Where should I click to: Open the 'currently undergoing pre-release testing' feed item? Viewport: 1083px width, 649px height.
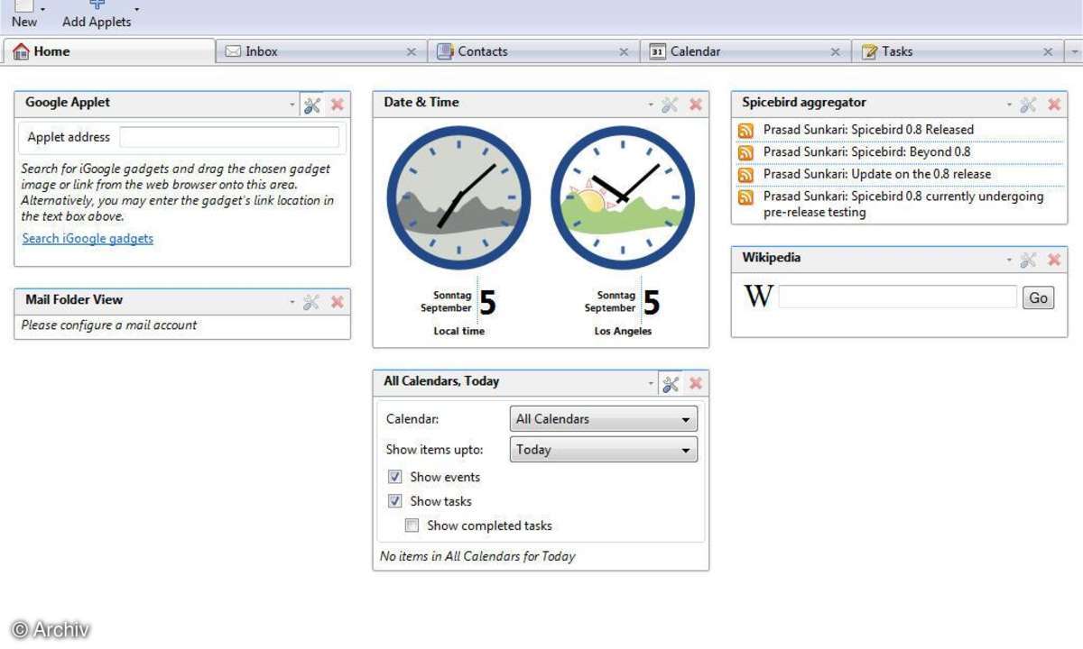point(903,205)
